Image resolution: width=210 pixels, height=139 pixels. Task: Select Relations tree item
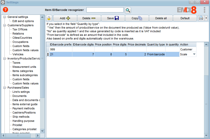click(x=18, y=34)
